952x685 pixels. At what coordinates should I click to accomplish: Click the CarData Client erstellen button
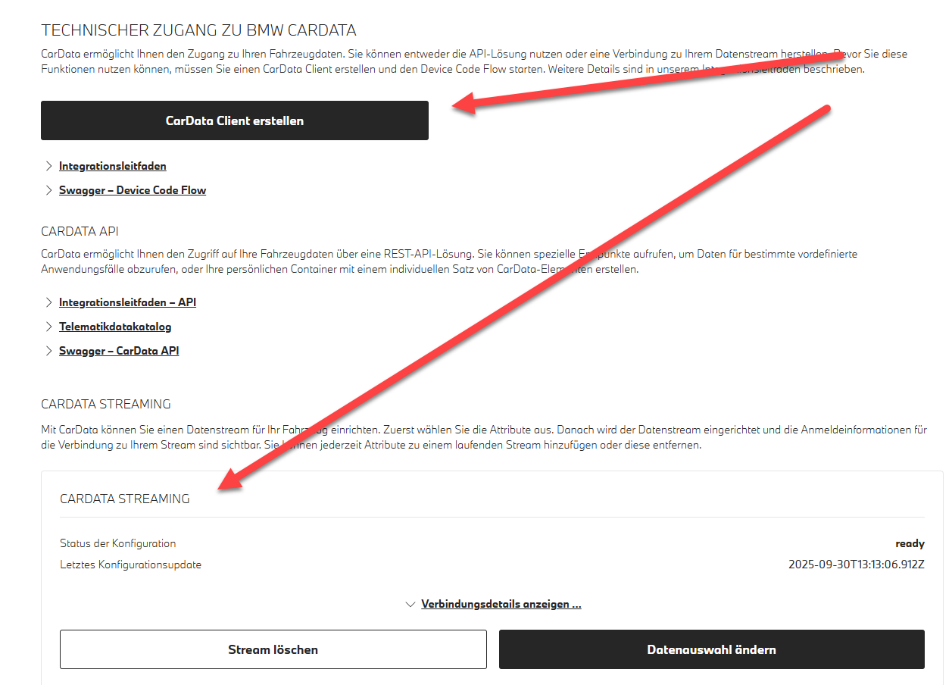click(235, 120)
